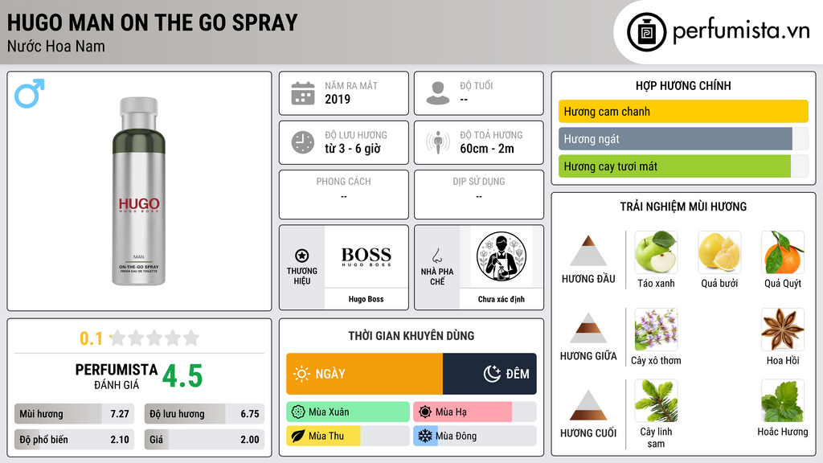This screenshot has width=823, height=463.
Task: Click the Hugo Boss brand name link
Action: (x=366, y=299)
